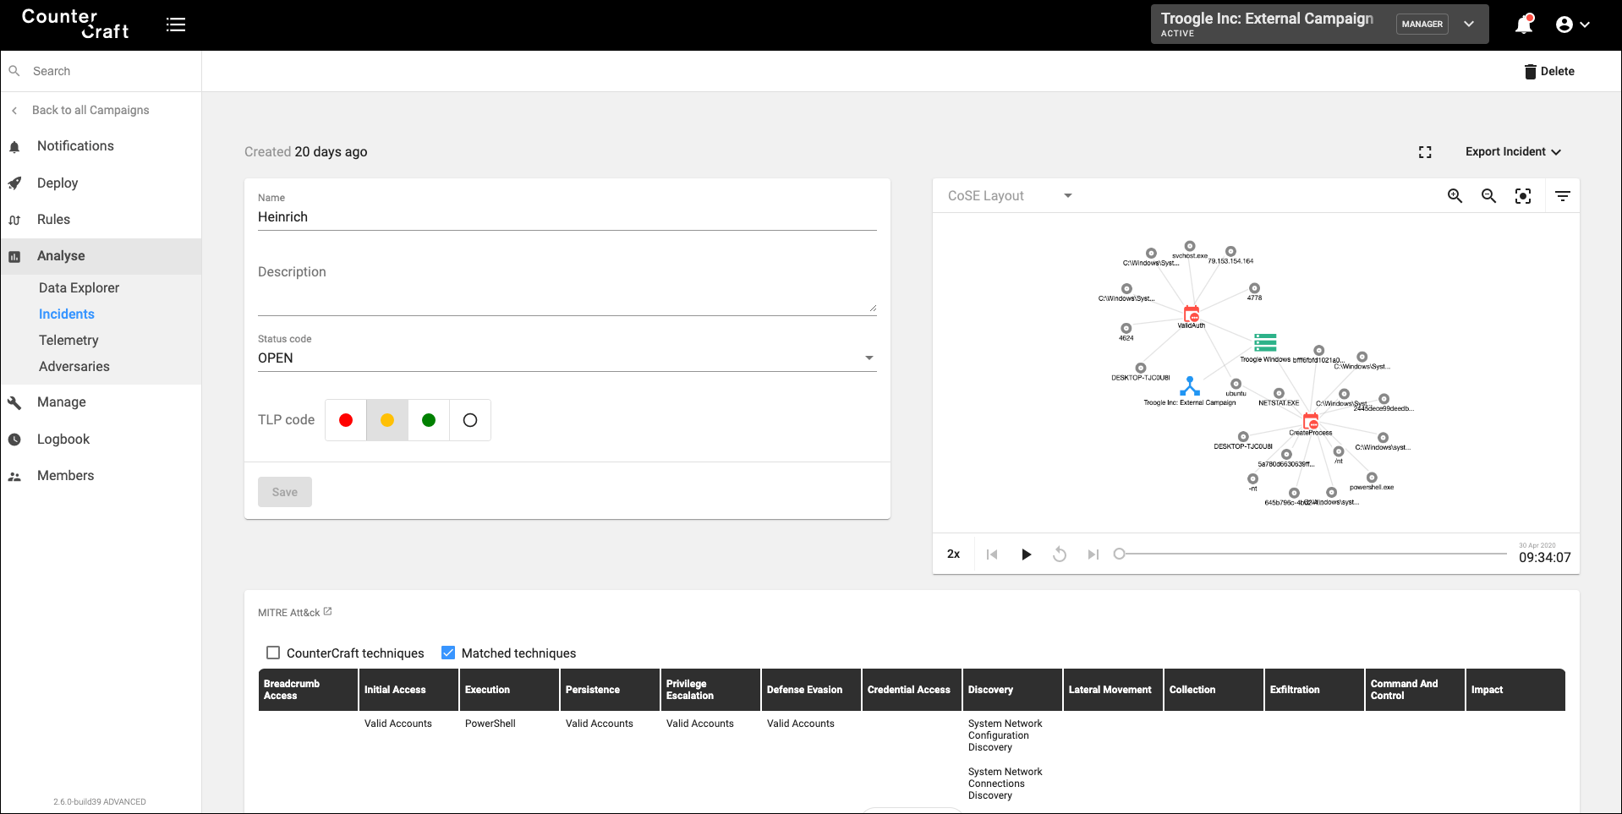Open Export Incident dropdown
The image size is (1622, 814).
pyautogui.click(x=1513, y=152)
